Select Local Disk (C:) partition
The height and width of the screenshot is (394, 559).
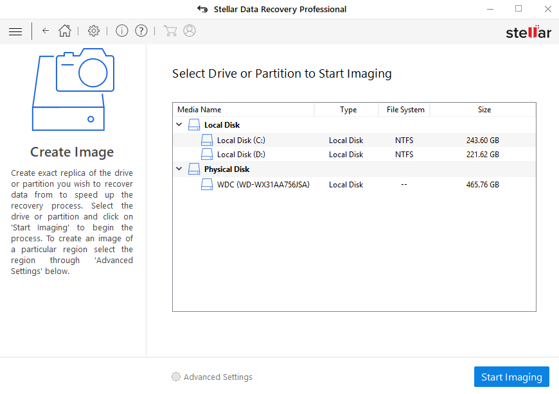355,141
